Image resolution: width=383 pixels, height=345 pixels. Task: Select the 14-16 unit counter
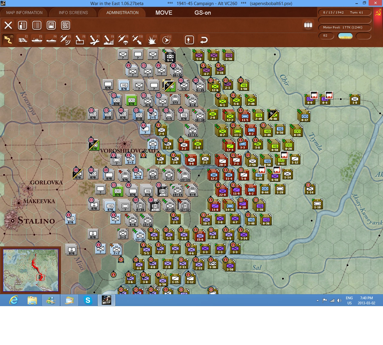pyautogui.click(x=230, y=206)
